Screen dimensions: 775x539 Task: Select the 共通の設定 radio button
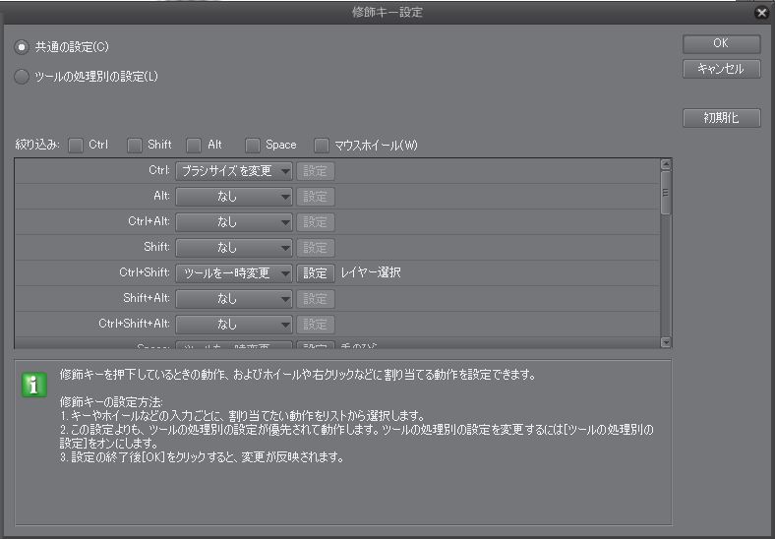click(22, 47)
